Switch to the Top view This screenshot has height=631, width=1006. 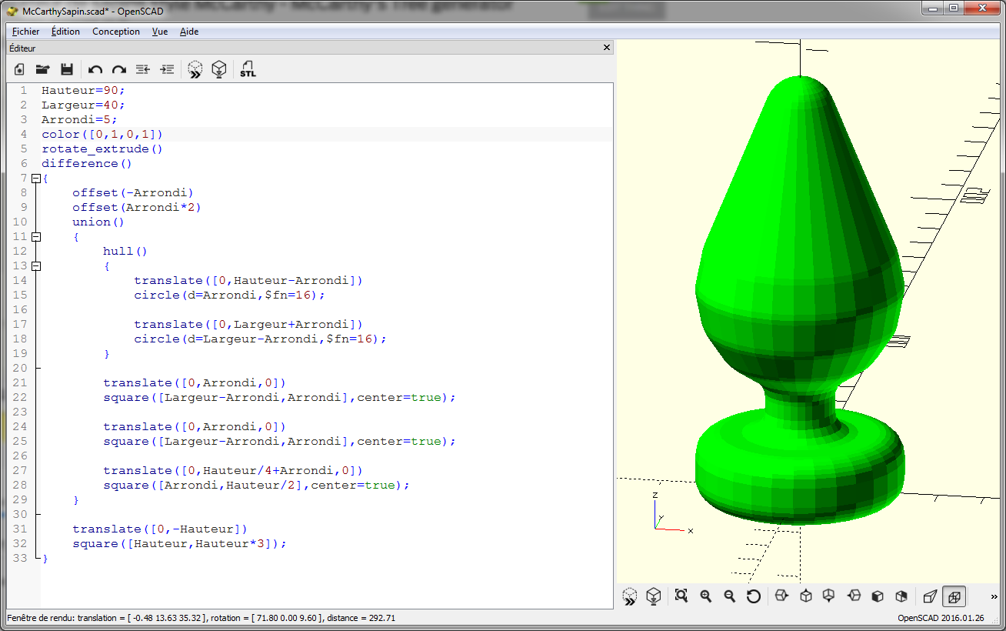tap(806, 596)
